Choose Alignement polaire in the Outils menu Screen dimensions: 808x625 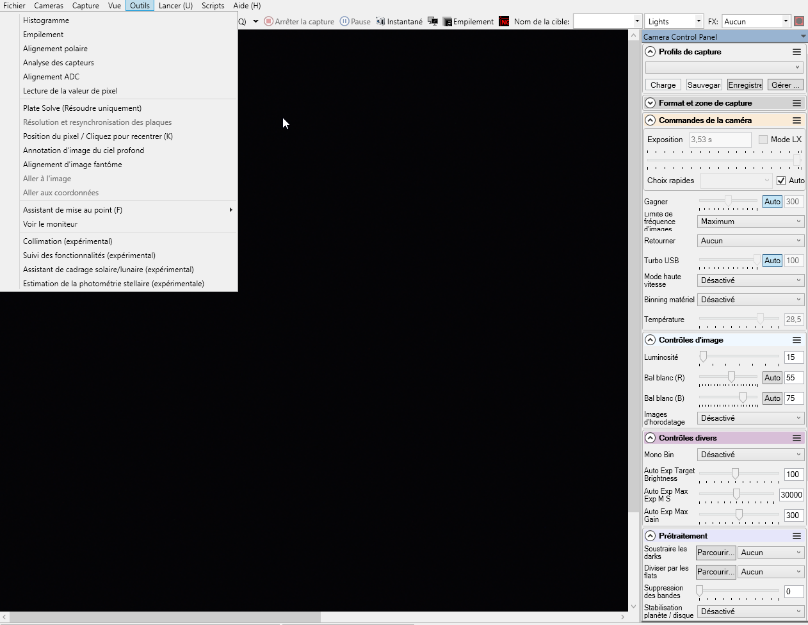55,49
